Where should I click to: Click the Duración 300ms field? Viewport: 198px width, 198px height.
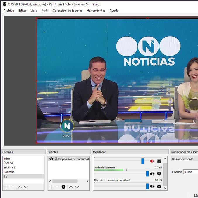(x=191, y=172)
